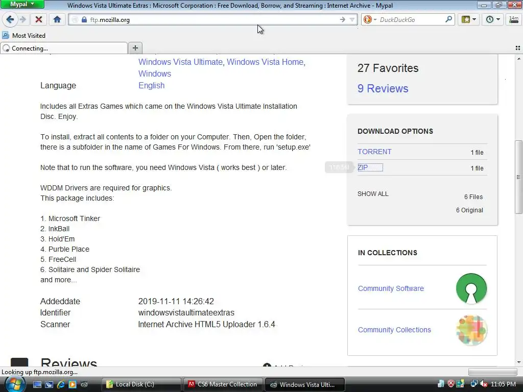The height and width of the screenshot is (392, 523).
Task: Focus the ftp.mozilla.org address field
Action: coord(213,20)
